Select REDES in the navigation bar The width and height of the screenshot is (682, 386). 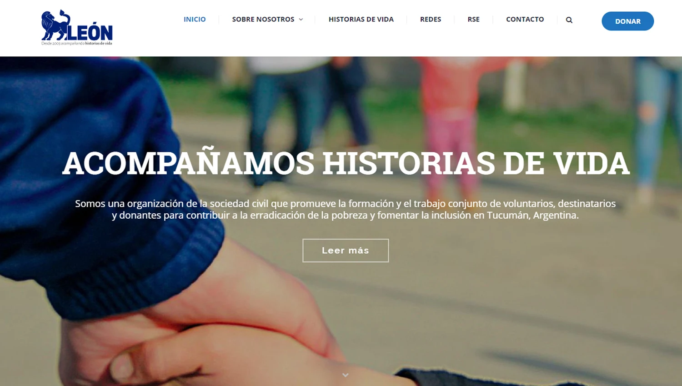pyautogui.click(x=431, y=19)
